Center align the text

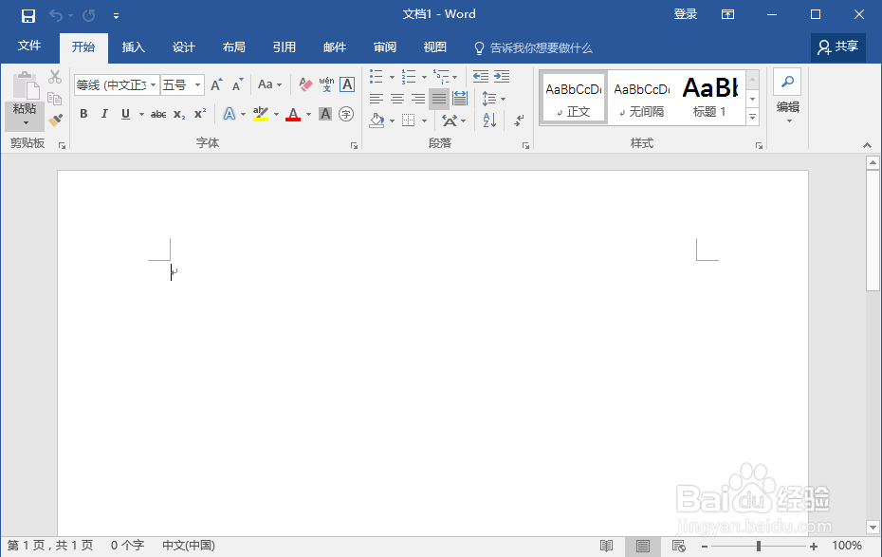(x=397, y=100)
